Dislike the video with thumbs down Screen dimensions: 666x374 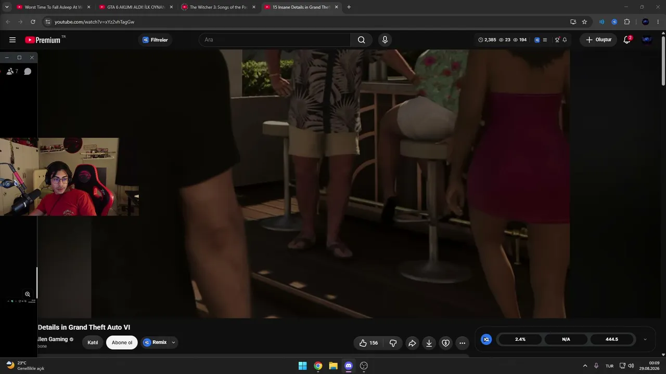393,343
